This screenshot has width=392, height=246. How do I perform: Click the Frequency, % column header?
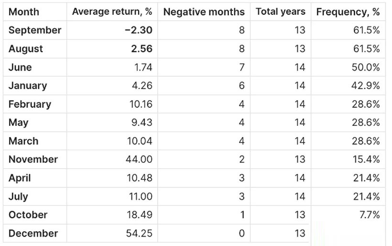(x=348, y=12)
